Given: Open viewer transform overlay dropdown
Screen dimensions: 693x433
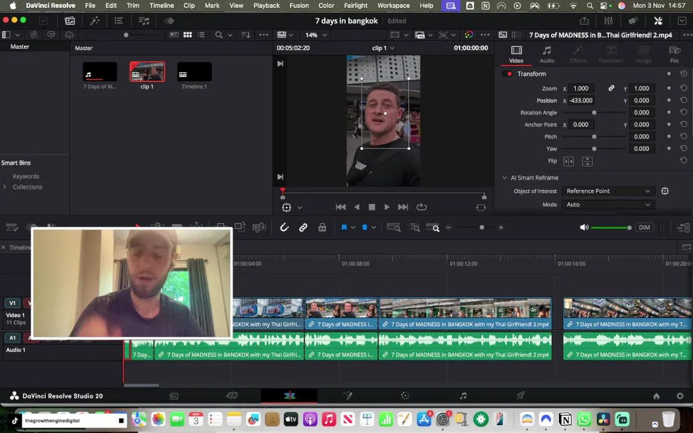Looking at the screenshot, I should (x=299, y=207).
